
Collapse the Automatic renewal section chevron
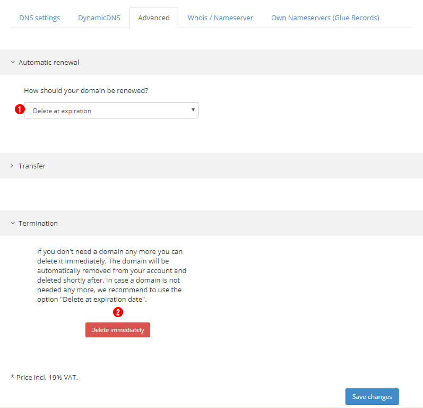pos(13,62)
